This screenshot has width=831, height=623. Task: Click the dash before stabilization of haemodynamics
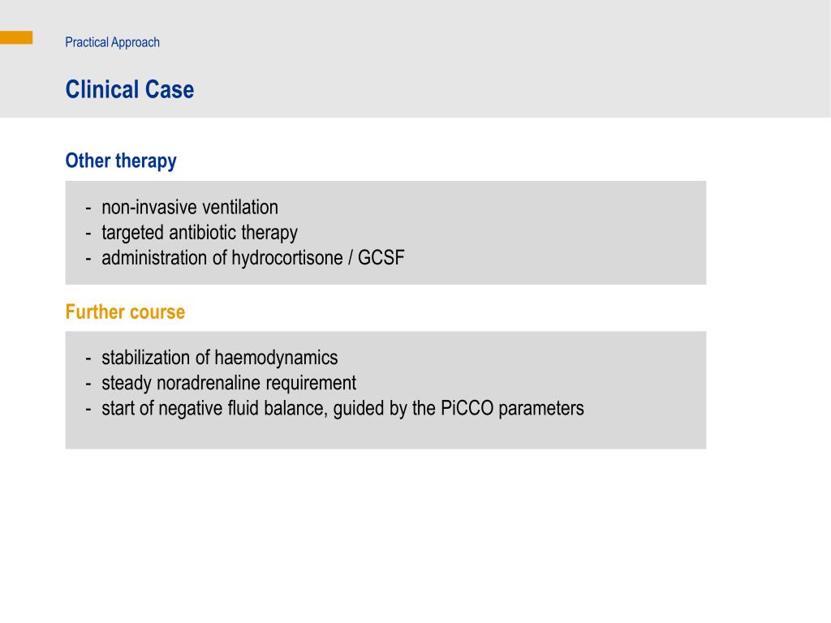pos(88,359)
